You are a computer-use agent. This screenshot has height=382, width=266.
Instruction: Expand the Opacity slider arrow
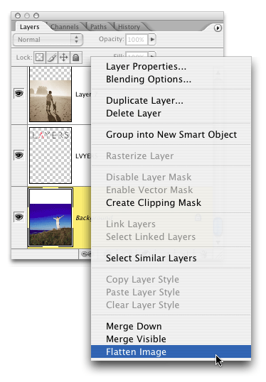pyautogui.click(x=152, y=39)
